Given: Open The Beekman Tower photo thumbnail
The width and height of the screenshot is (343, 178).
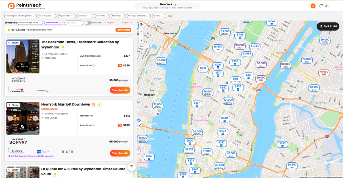Looking at the screenshot, I should click(23, 57).
